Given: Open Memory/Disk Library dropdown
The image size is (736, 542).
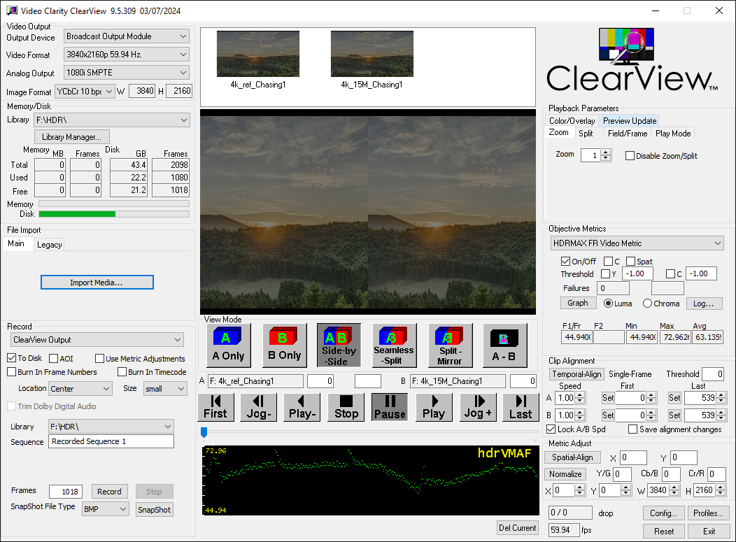Looking at the screenshot, I should coord(112,120).
